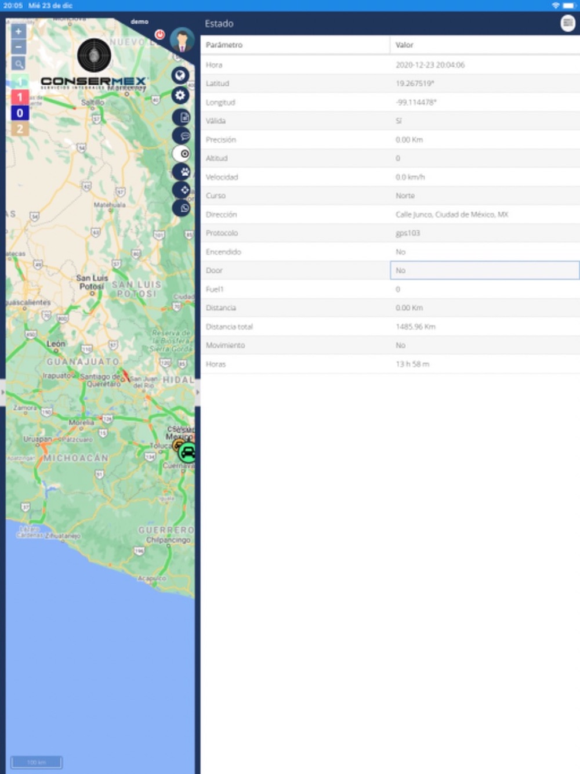This screenshot has height=774, width=580.
Task: Open the demo user profile avatar
Action: click(x=182, y=39)
